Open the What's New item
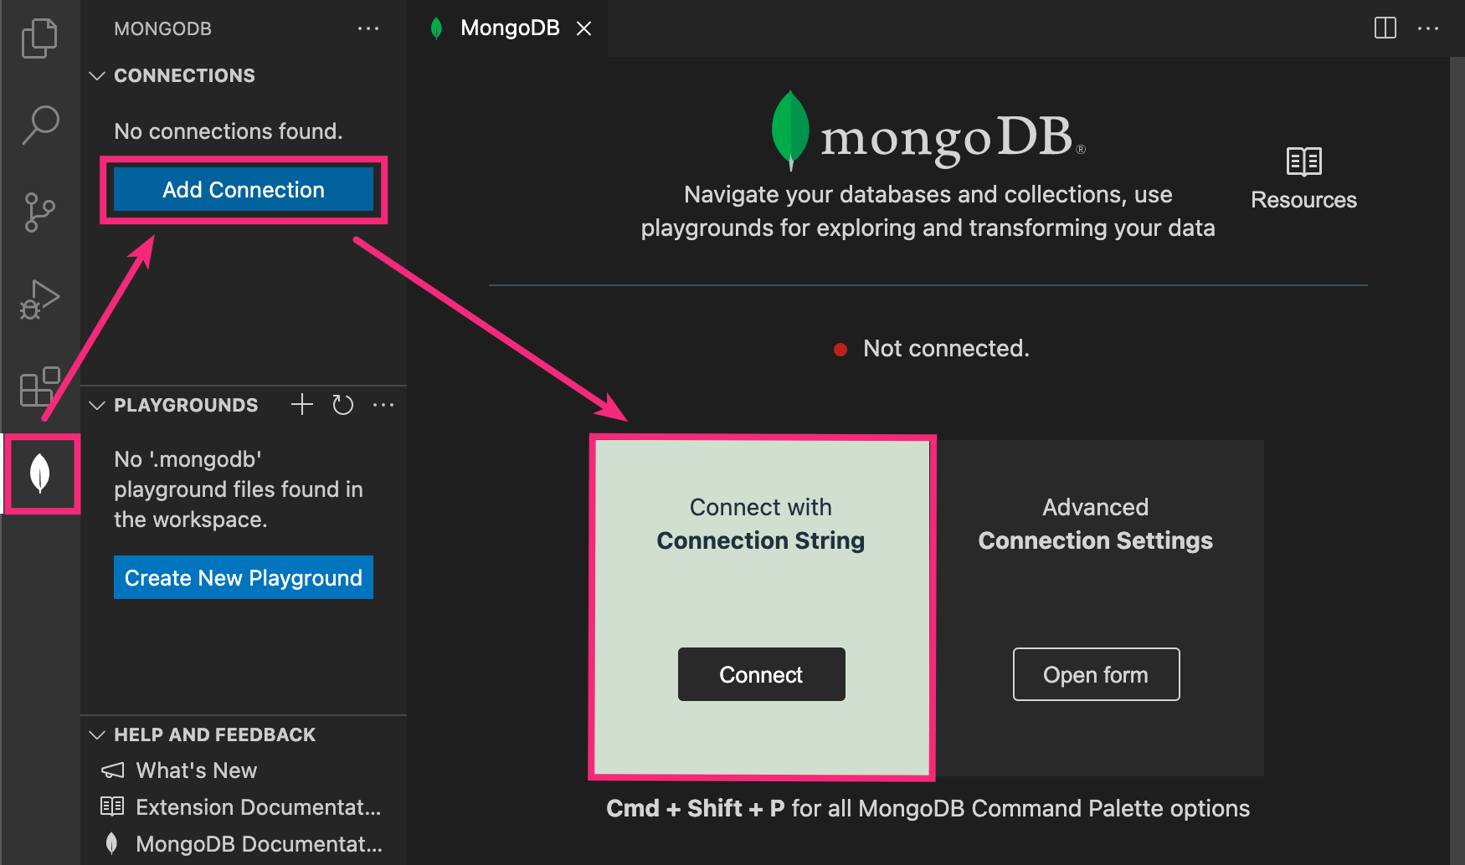 (x=244, y=770)
